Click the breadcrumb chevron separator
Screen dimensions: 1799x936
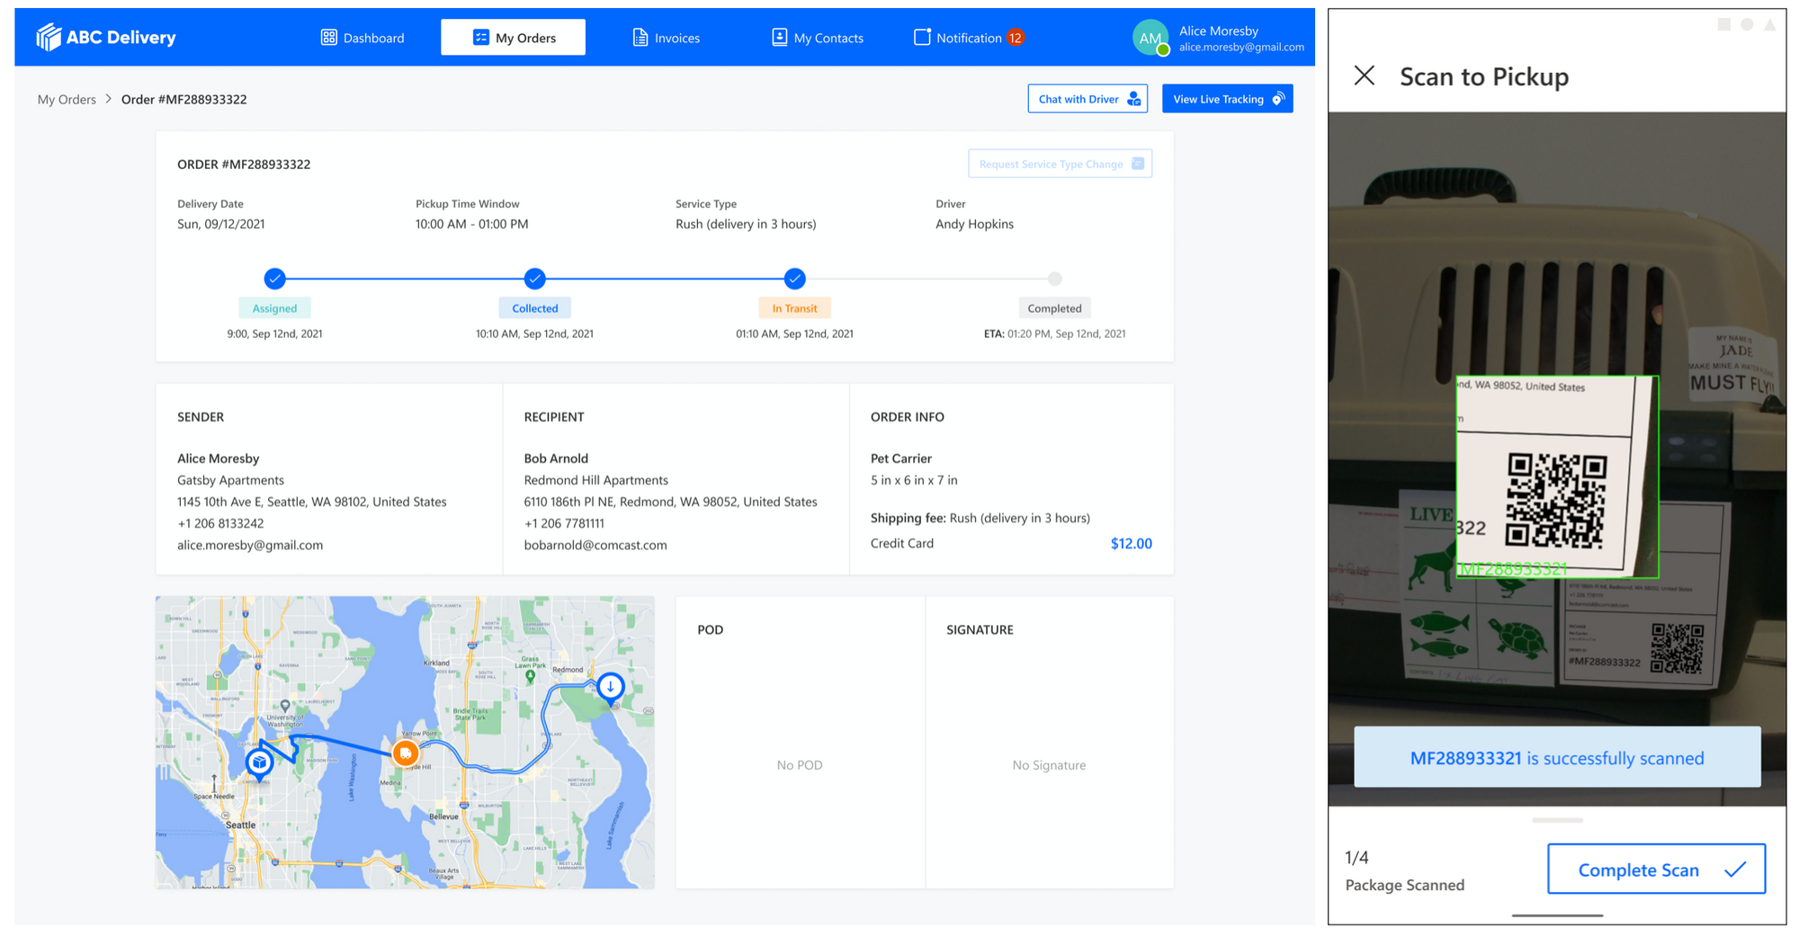click(109, 99)
